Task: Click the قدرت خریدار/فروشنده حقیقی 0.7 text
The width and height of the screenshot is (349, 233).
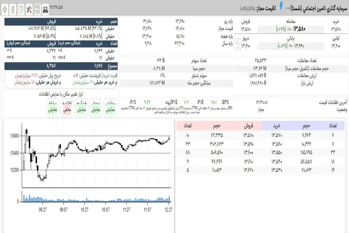Action: click(95, 76)
